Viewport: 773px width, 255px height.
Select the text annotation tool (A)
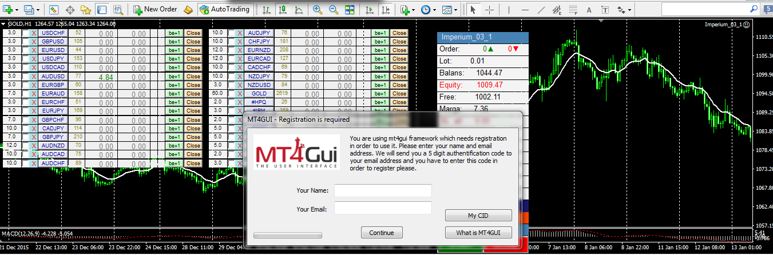pos(589,10)
